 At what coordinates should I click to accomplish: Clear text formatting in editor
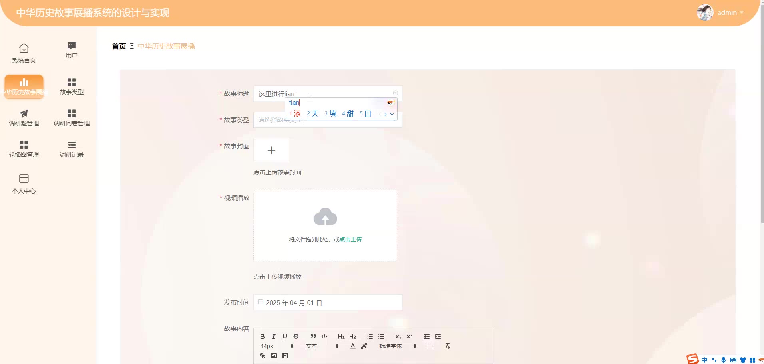[448, 346]
